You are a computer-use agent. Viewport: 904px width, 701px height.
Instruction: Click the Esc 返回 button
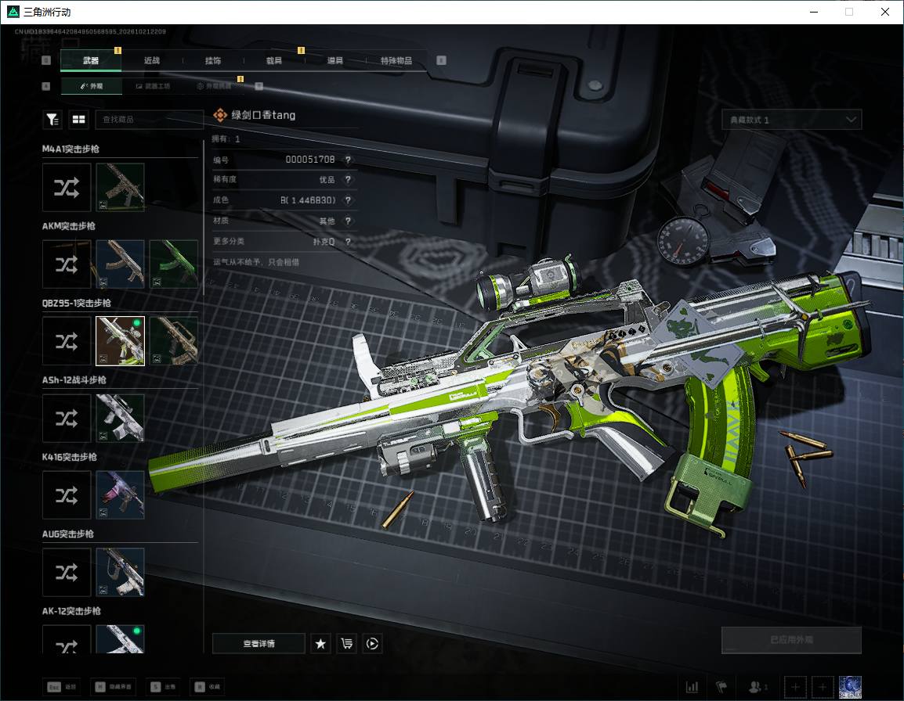pyautogui.click(x=62, y=687)
